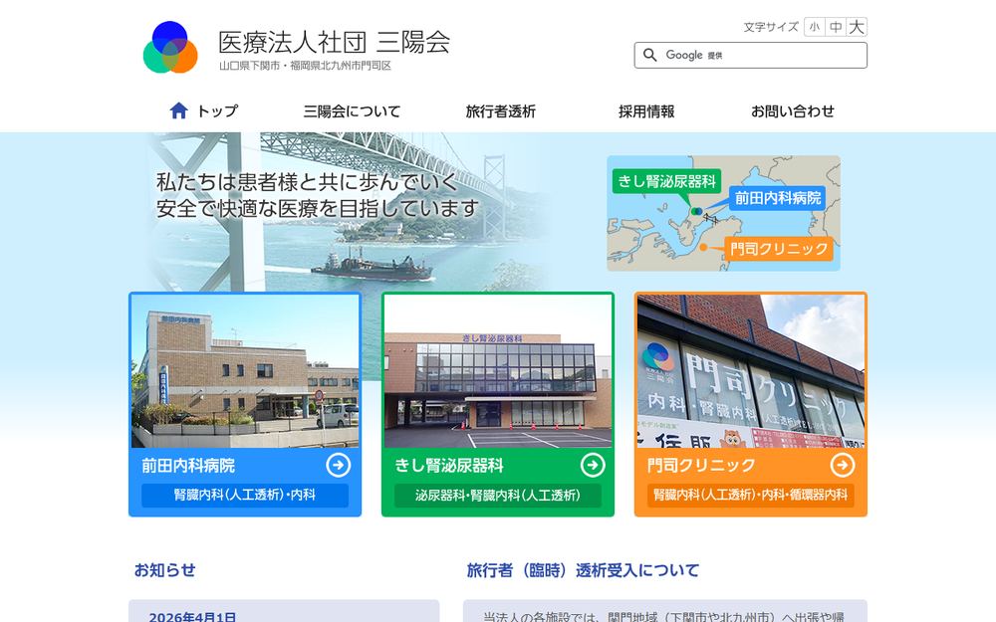Click the magnifier icon in search box
This screenshot has height=622, width=996.
pyautogui.click(x=649, y=55)
